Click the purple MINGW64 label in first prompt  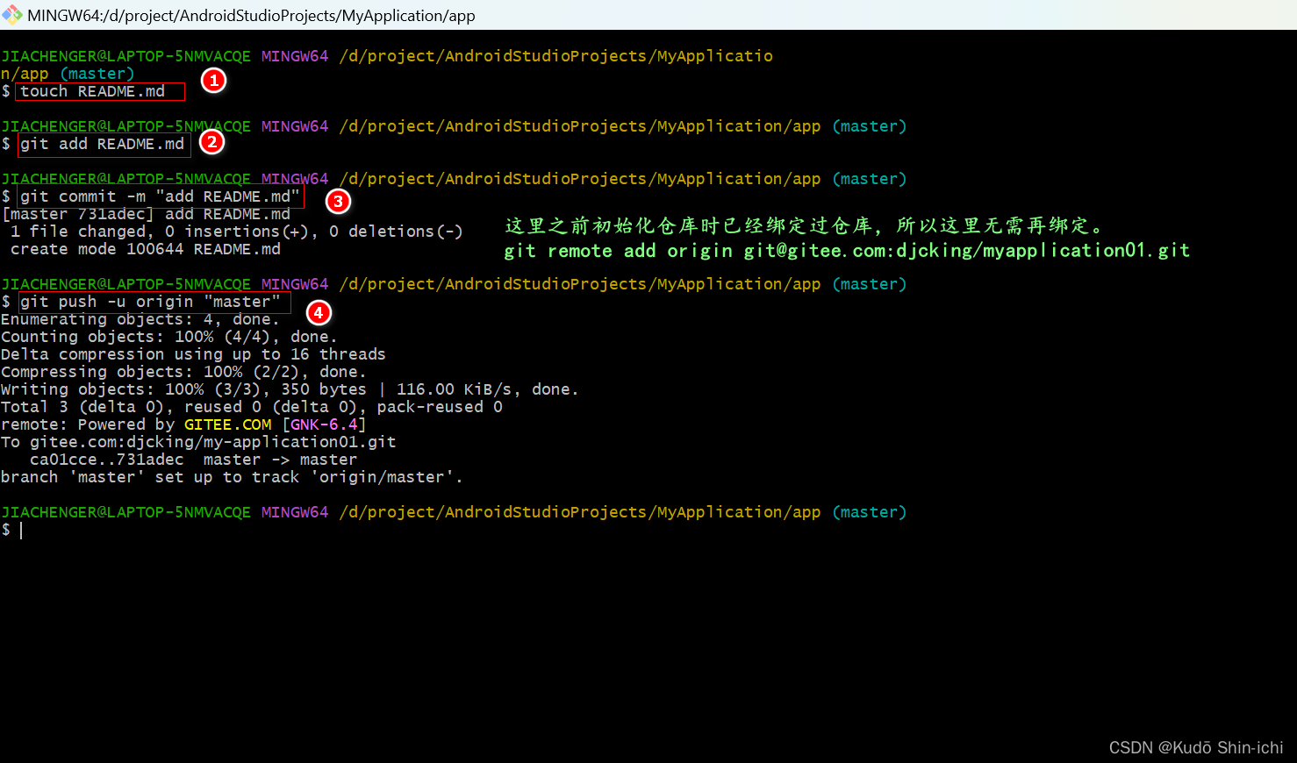click(294, 55)
